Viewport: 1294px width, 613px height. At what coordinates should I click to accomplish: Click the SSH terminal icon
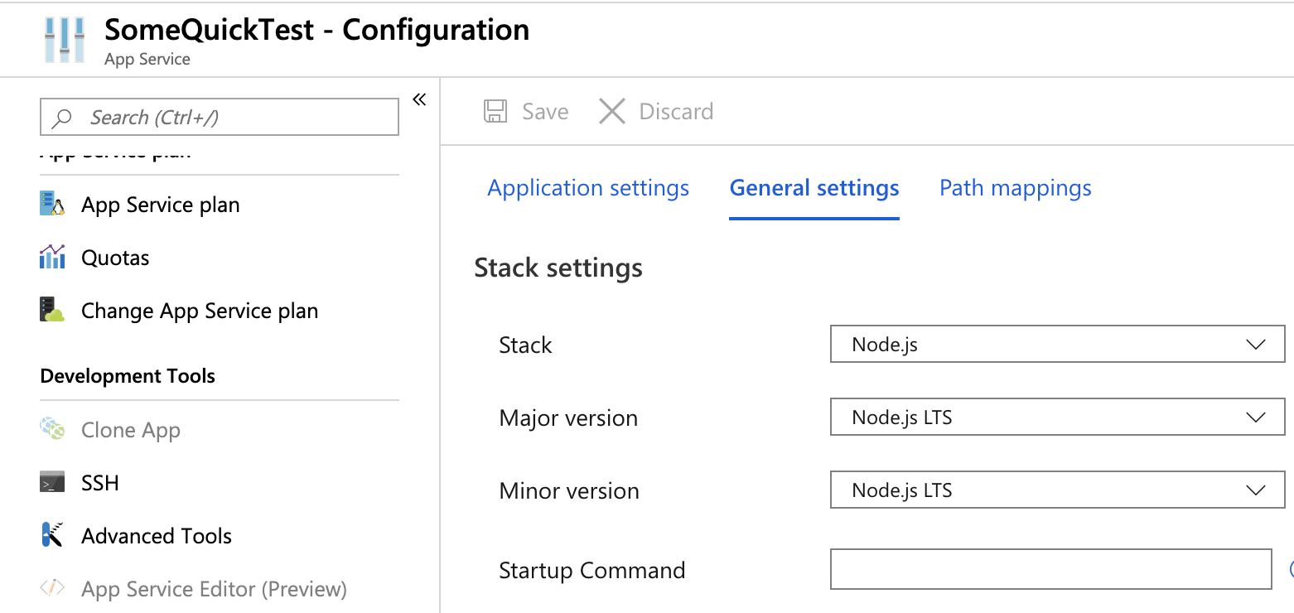coord(52,483)
